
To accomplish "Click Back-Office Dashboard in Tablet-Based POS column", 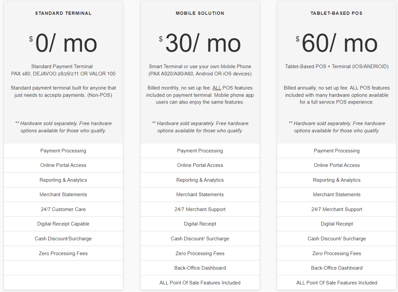I will pos(337,268).
